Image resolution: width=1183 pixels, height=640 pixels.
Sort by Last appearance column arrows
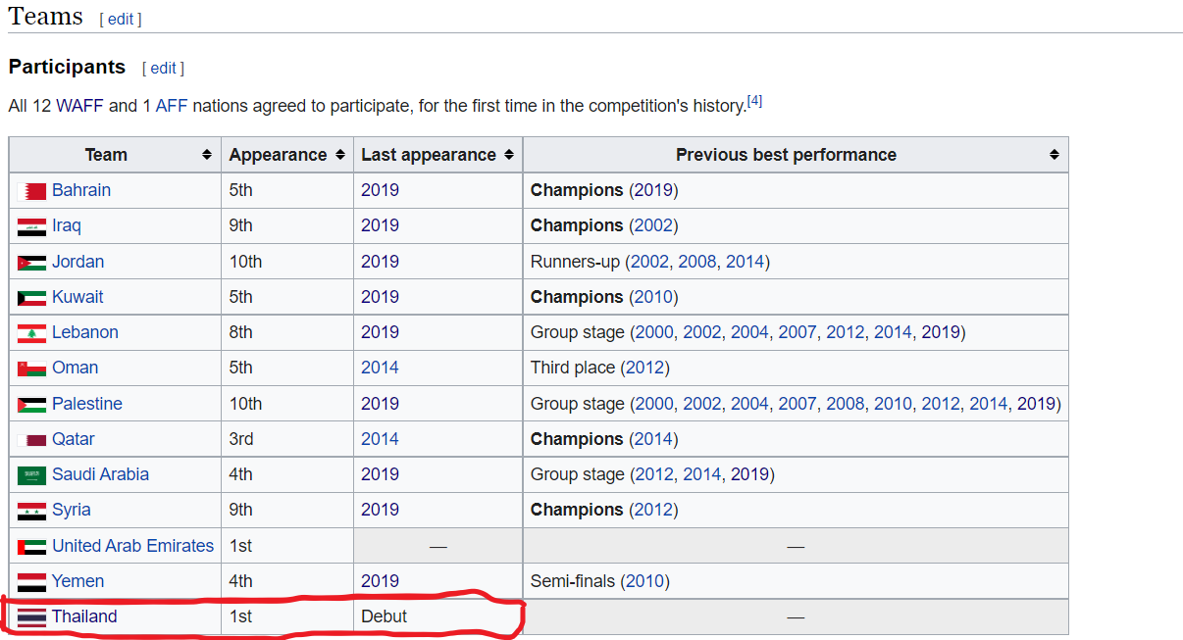coord(509,155)
